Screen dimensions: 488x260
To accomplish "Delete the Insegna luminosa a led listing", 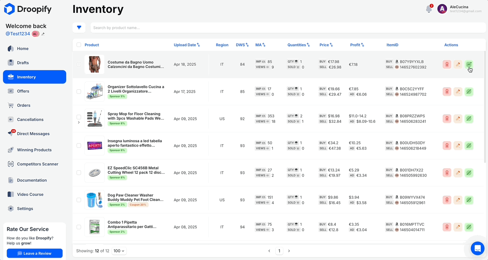I will (x=447, y=146).
